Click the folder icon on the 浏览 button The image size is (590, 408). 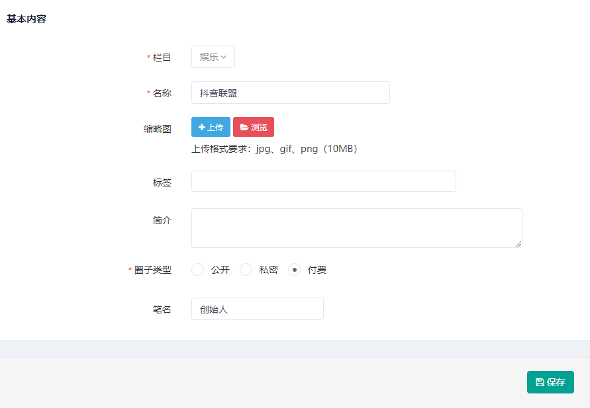(x=244, y=127)
